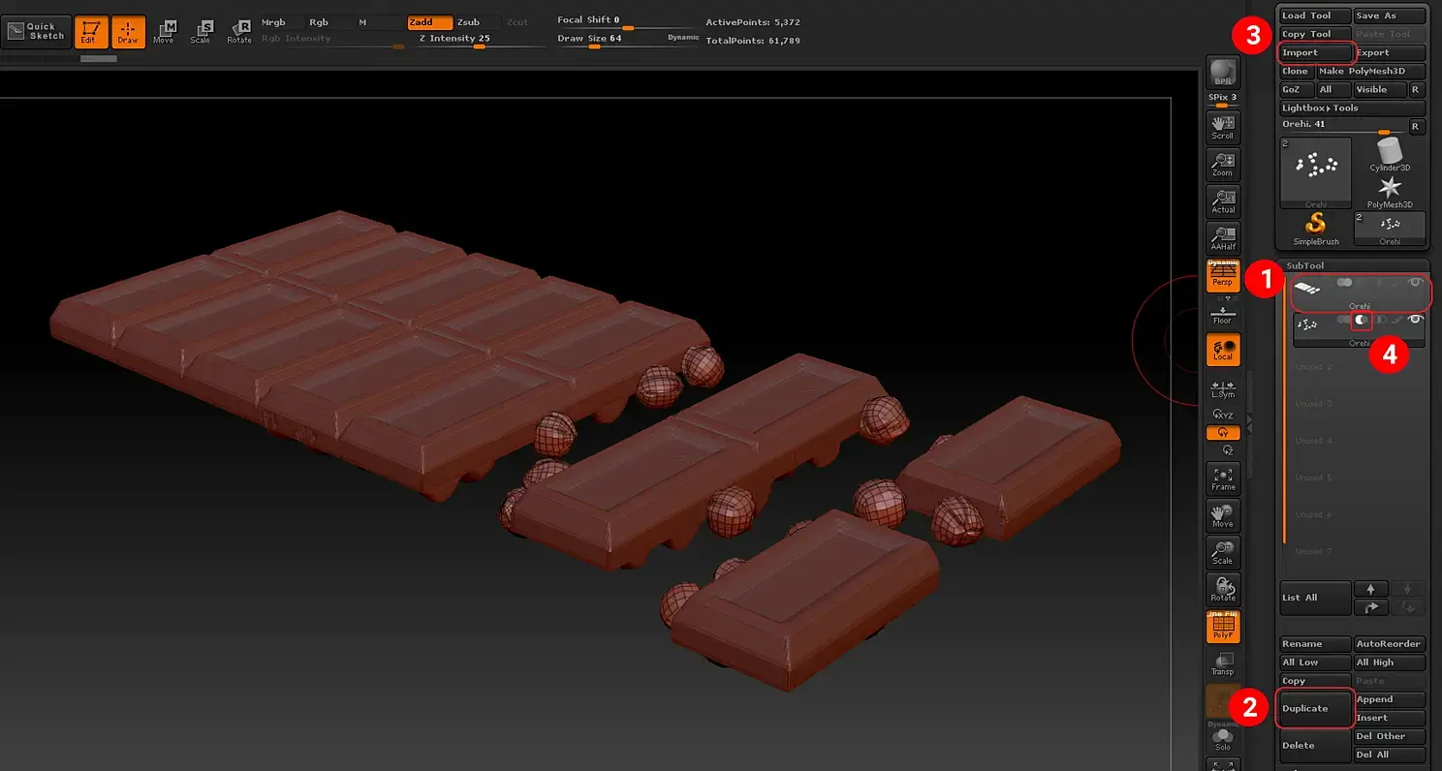The image size is (1442, 771).
Task: Click Del Other button
Action: pyautogui.click(x=1390, y=736)
